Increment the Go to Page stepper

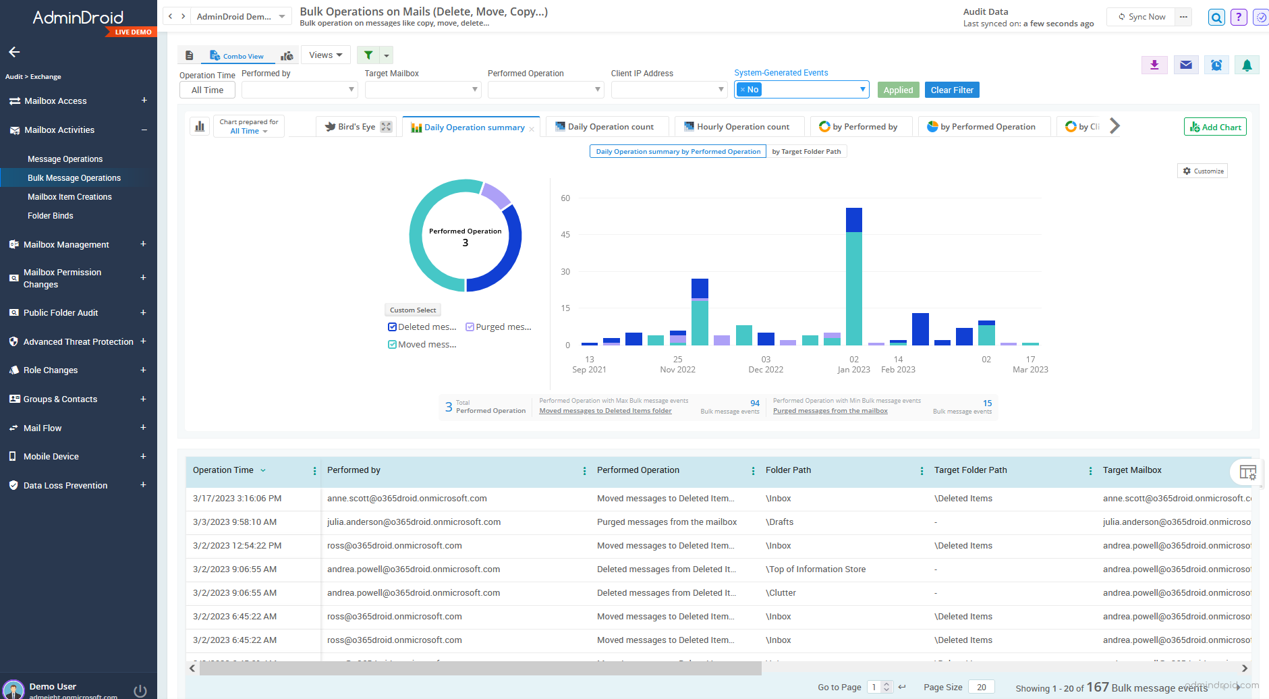(x=888, y=683)
